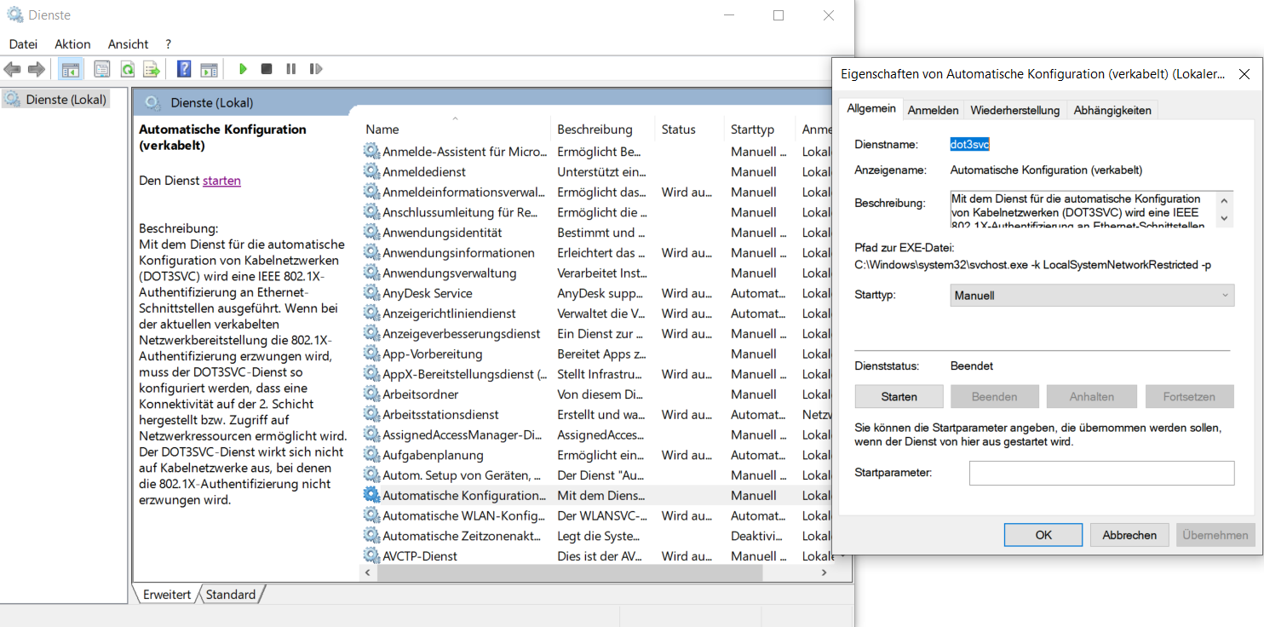Switch to the Wiederherstellung tab
Viewport: 1264px width, 627px height.
[1014, 110]
